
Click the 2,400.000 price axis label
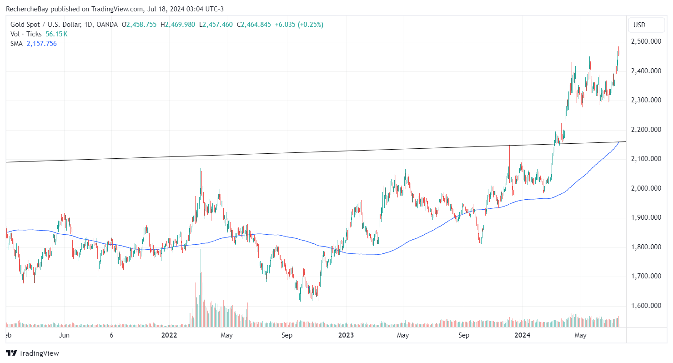(x=646, y=71)
